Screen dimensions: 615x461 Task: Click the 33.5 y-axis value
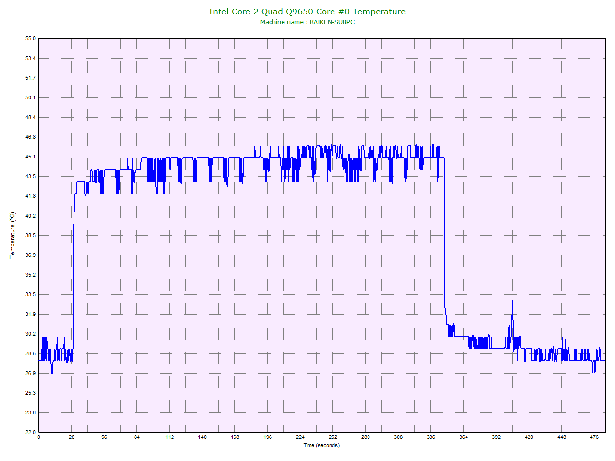[x=31, y=294]
